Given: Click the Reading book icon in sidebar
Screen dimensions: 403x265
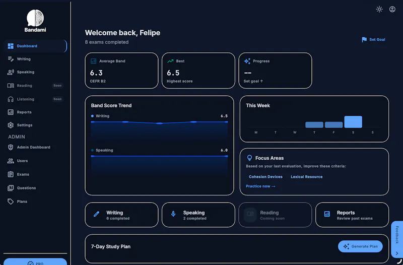Looking at the screenshot, I should tap(11, 86).
